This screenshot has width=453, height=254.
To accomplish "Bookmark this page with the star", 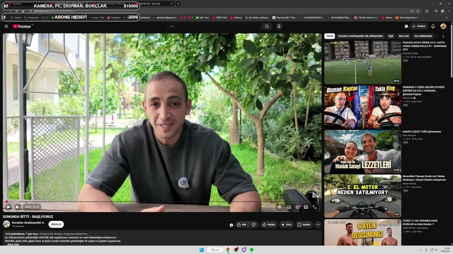I will (x=418, y=11).
